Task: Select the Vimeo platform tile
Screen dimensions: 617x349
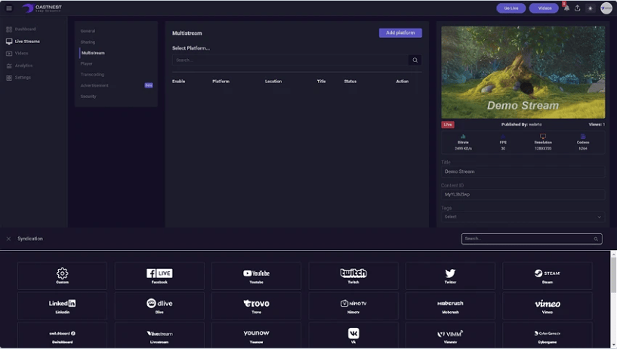Action: [548, 306]
